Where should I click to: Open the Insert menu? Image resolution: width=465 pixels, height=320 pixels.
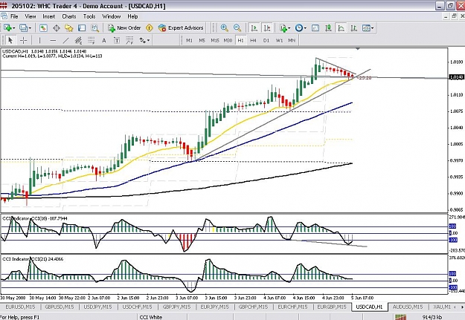(x=48, y=16)
